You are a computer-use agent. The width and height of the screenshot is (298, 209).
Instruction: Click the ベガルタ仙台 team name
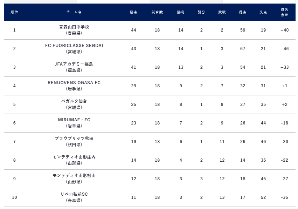pos(74,101)
